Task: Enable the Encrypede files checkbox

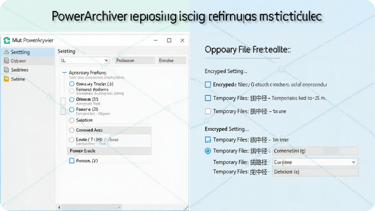Action: [208, 85]
